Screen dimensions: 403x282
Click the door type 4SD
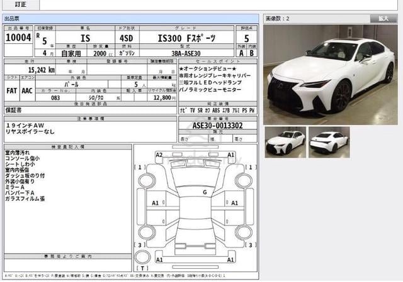click(x=127, y=38)
